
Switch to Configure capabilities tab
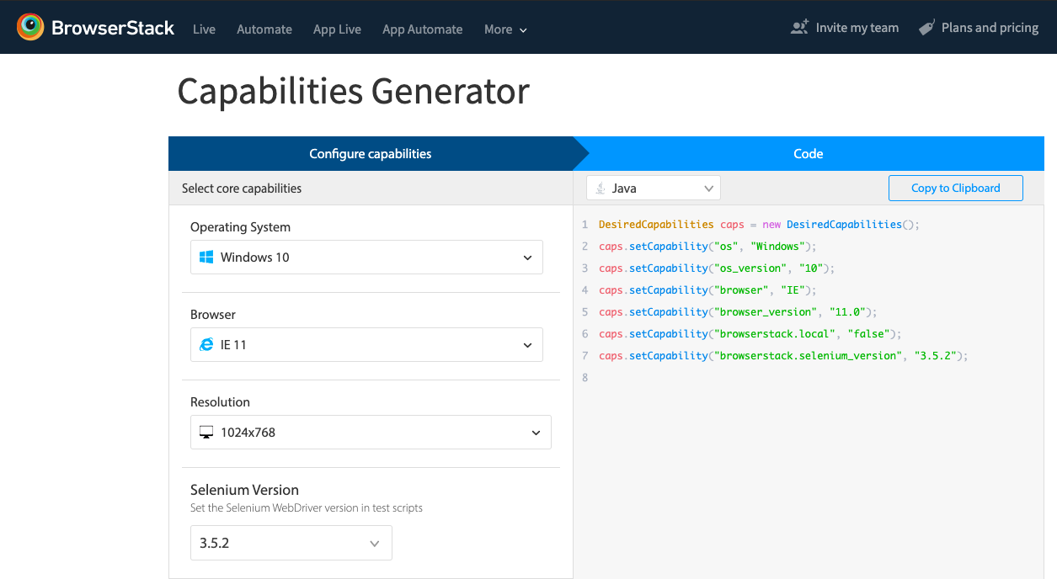pyautogui.click(x=371, y=153)
